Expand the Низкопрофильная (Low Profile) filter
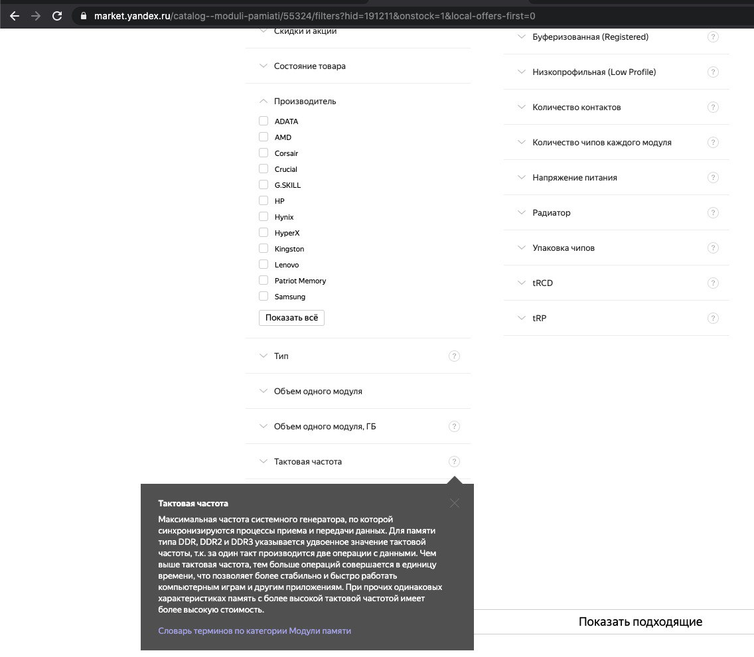 (593, 72)
